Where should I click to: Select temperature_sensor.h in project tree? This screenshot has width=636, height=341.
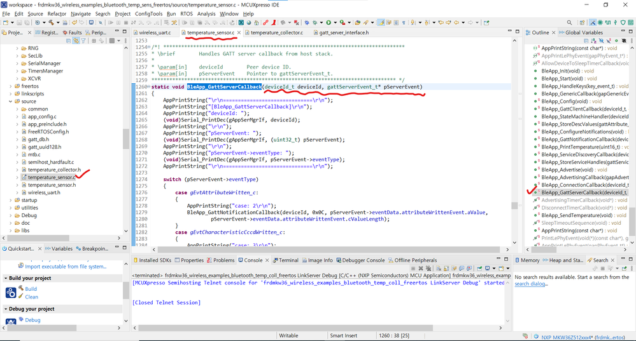pyautogui.click(x=52, y=185)
